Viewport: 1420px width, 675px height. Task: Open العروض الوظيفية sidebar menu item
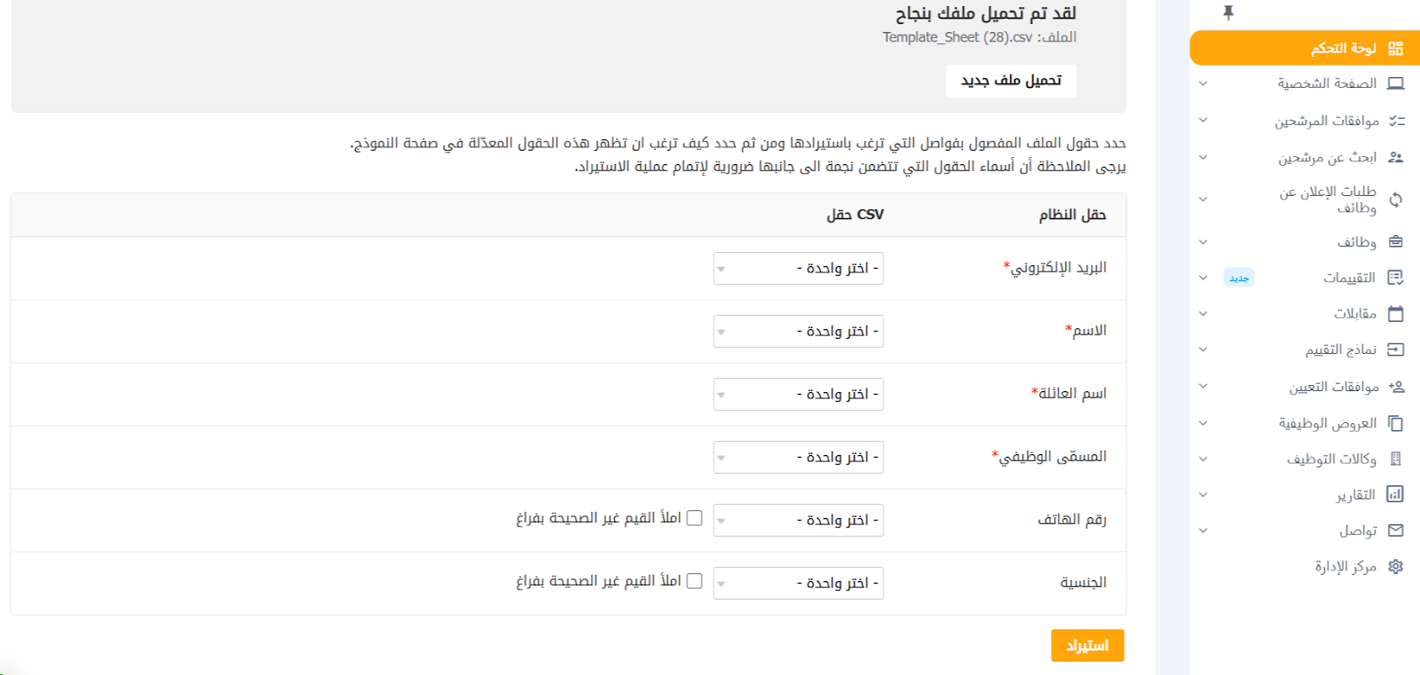[1327, 423]
